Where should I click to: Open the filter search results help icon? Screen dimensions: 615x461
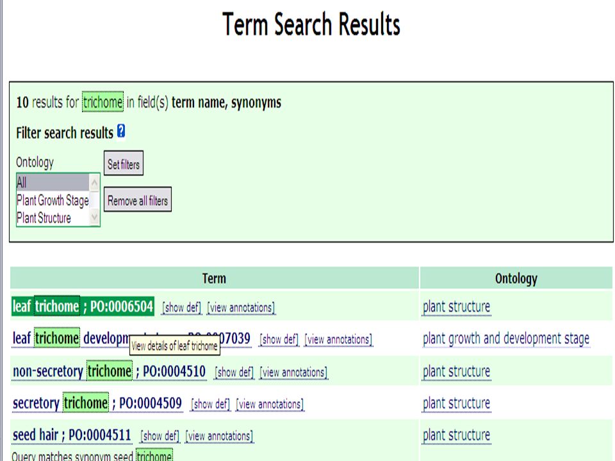(121, 131)
